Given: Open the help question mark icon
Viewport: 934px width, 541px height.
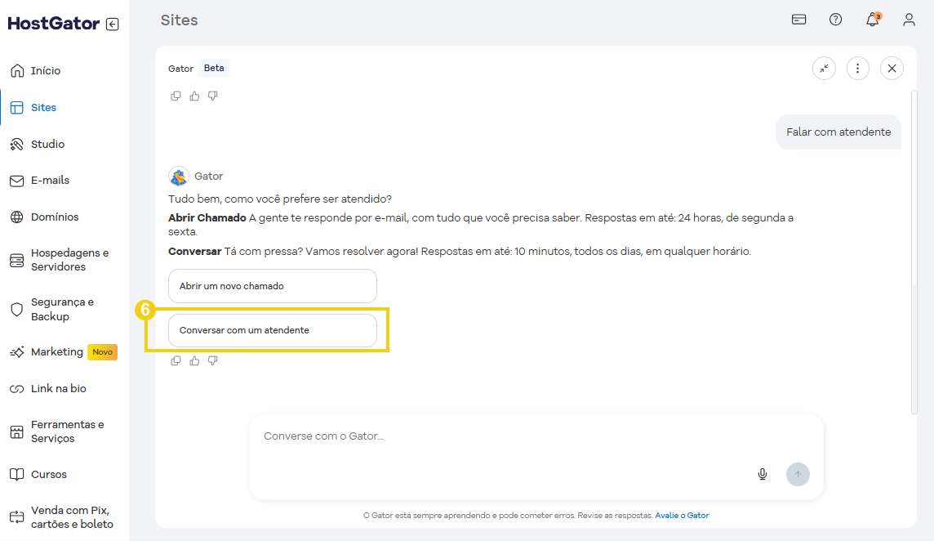Looking at the screenshot, I should [835, 20].
